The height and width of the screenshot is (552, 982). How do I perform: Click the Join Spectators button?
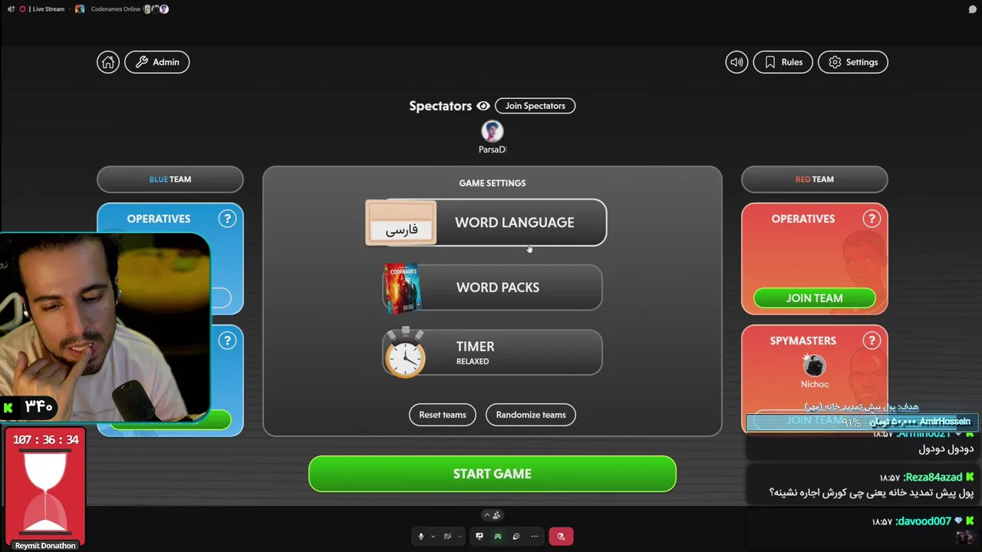[535, 106]
